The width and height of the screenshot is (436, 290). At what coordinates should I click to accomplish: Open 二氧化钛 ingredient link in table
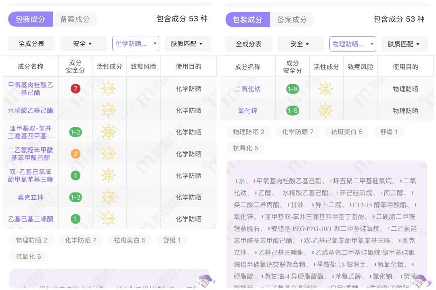(248, 89)
